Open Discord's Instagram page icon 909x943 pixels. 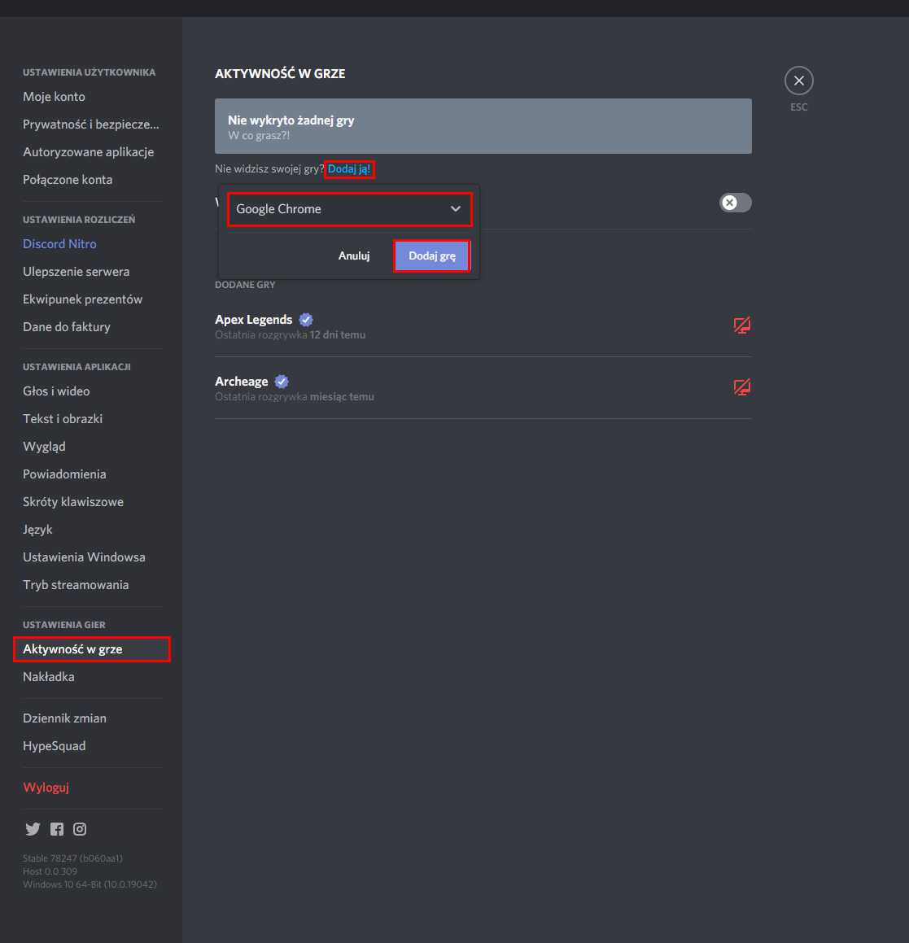coord(80,829)
